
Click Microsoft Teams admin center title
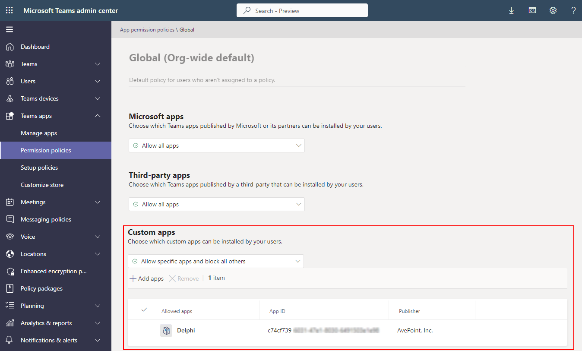pyautogui.click(x=70, y=10)
